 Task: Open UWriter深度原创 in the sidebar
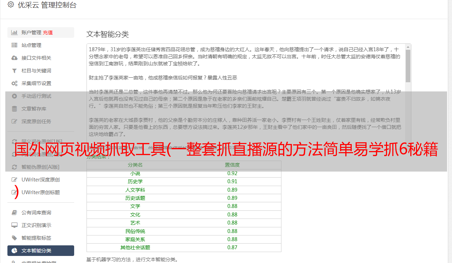click(x=41, y=180)
